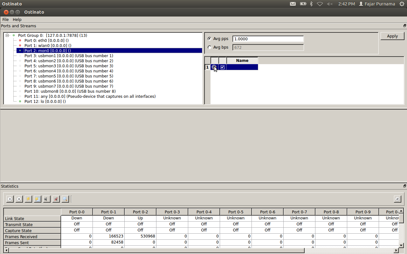Select Avg bps radio button

(209, 47)
